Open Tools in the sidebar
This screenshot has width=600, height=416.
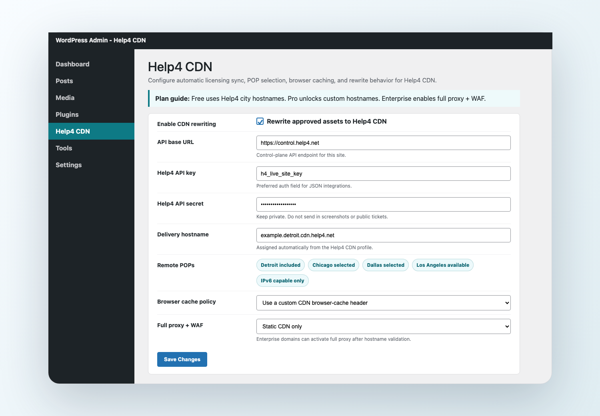tap(91, 148)
